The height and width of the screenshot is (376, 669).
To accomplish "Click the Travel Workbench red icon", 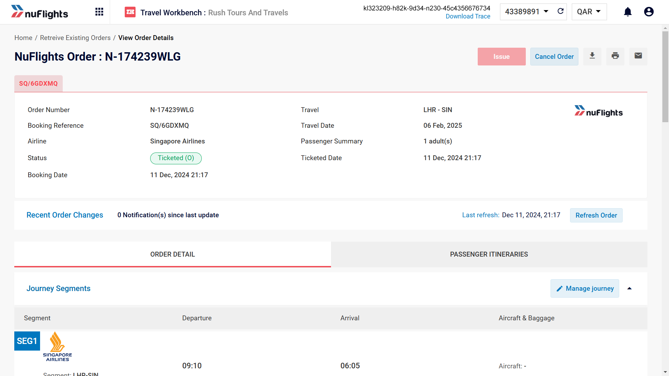I will 130,12.
